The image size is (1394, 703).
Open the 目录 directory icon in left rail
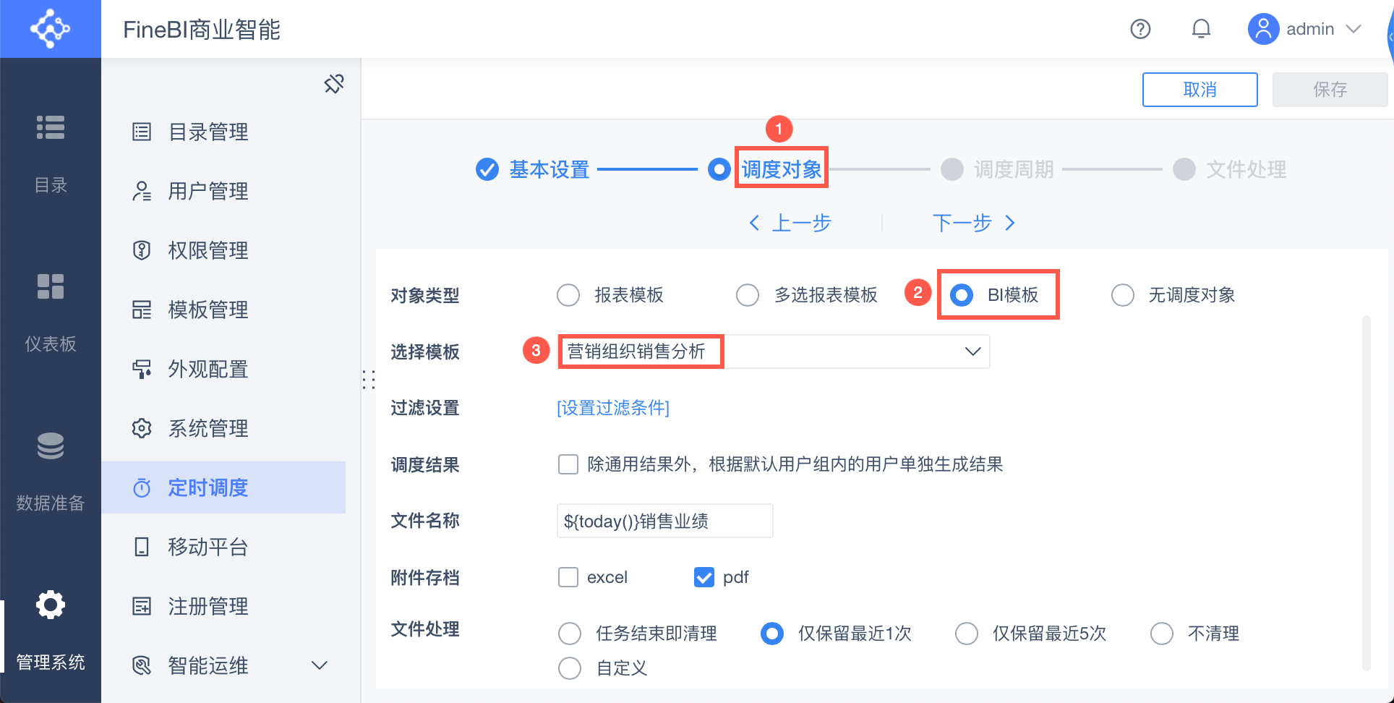tap(51, 127)
